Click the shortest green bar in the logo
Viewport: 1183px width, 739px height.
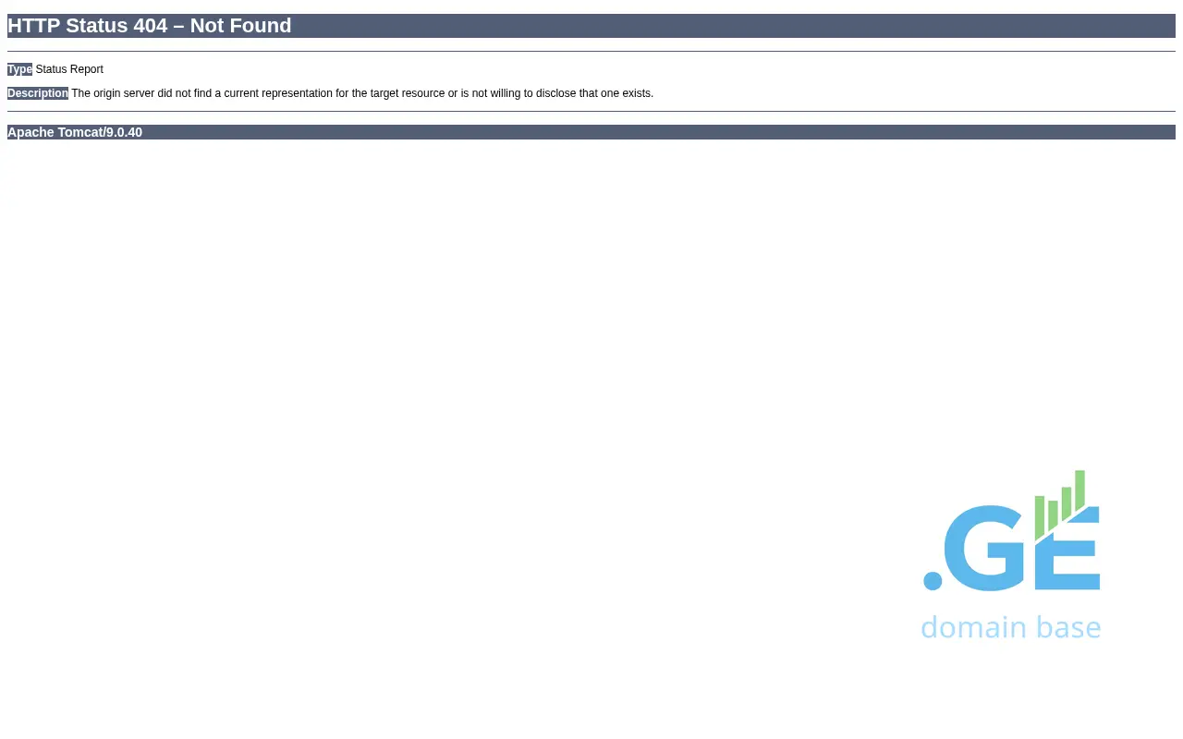tap(1040, 517)
